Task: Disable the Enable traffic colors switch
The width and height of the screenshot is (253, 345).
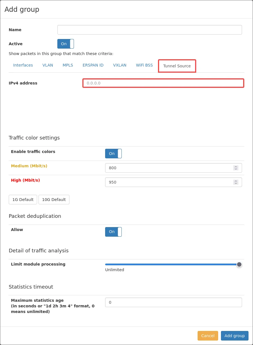Action: point(113,154)
